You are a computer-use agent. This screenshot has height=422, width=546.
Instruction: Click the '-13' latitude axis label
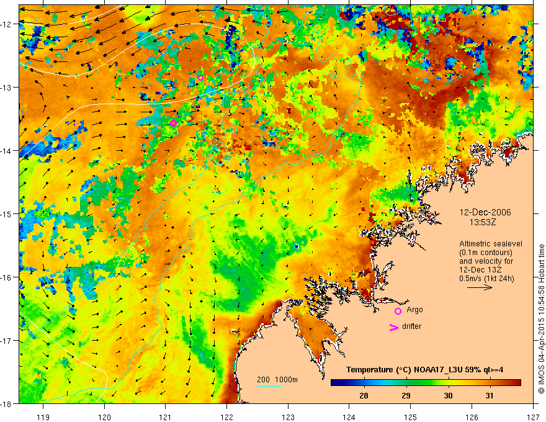pyautogui.click(x=7, y=87)
